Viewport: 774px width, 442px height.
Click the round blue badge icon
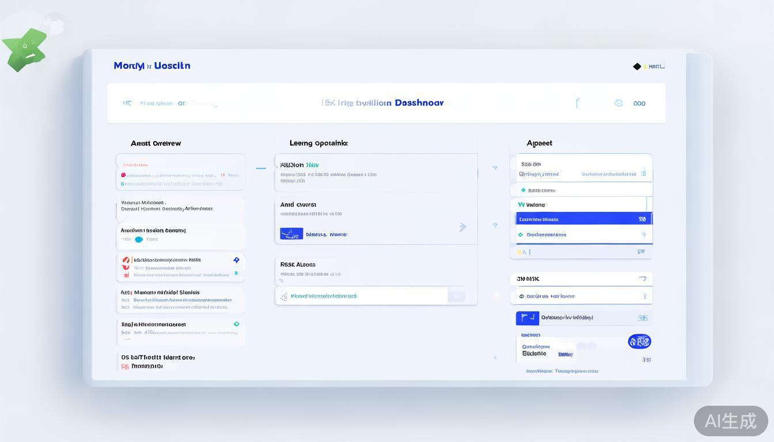pos(639,341)
